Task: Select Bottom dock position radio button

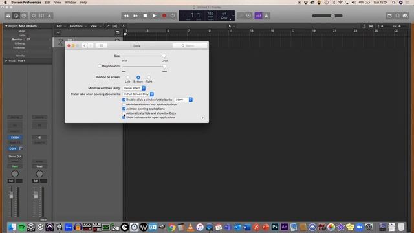Action: point(138,78)
